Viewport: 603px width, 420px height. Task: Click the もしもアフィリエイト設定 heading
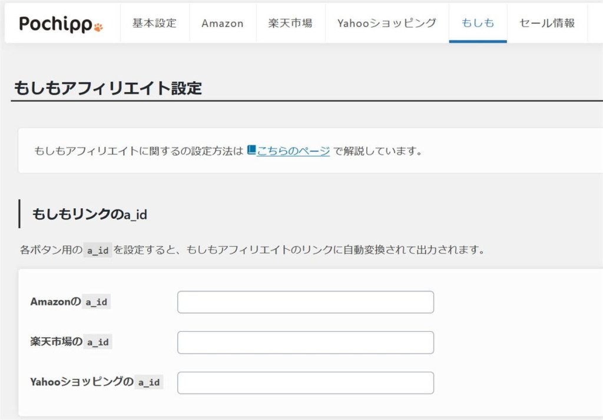[108, 88]
